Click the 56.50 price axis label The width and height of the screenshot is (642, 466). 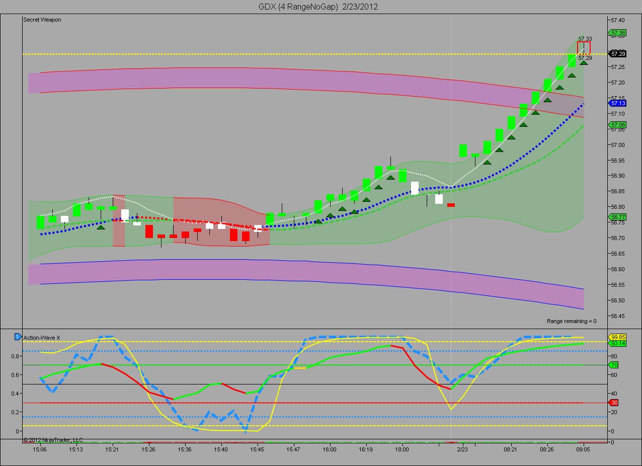click(x=618, y=300)
